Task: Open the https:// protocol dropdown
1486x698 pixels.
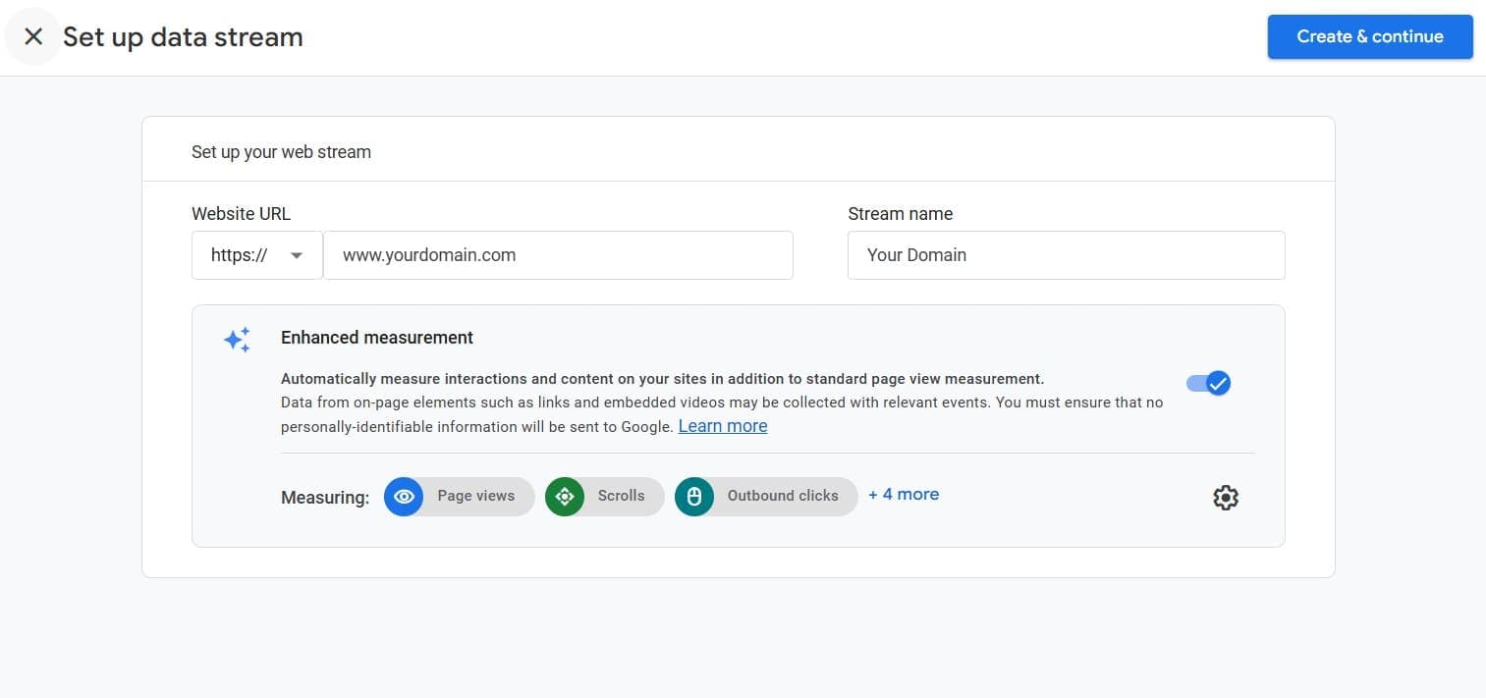Action: click(256, 254)
